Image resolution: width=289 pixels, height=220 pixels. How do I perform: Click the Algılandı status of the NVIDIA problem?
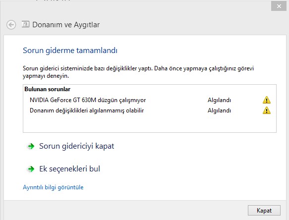219,100
